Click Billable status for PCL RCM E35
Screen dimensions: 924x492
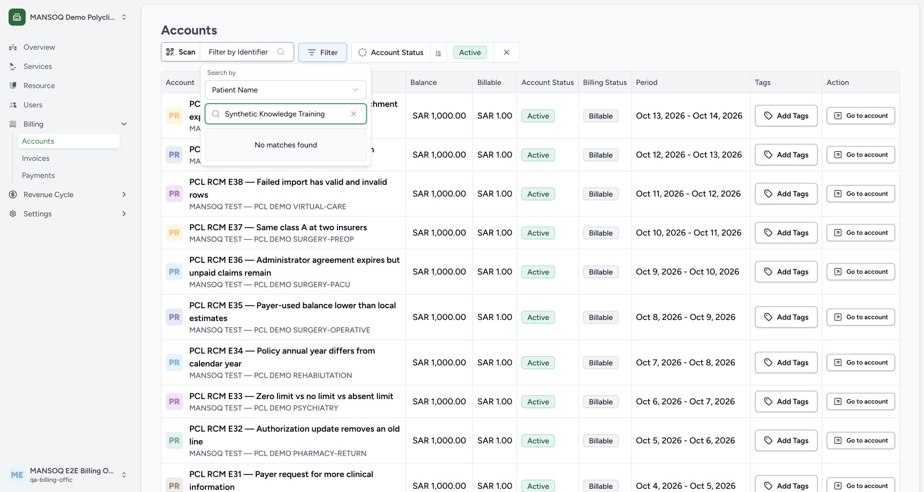tap(600, 317)
